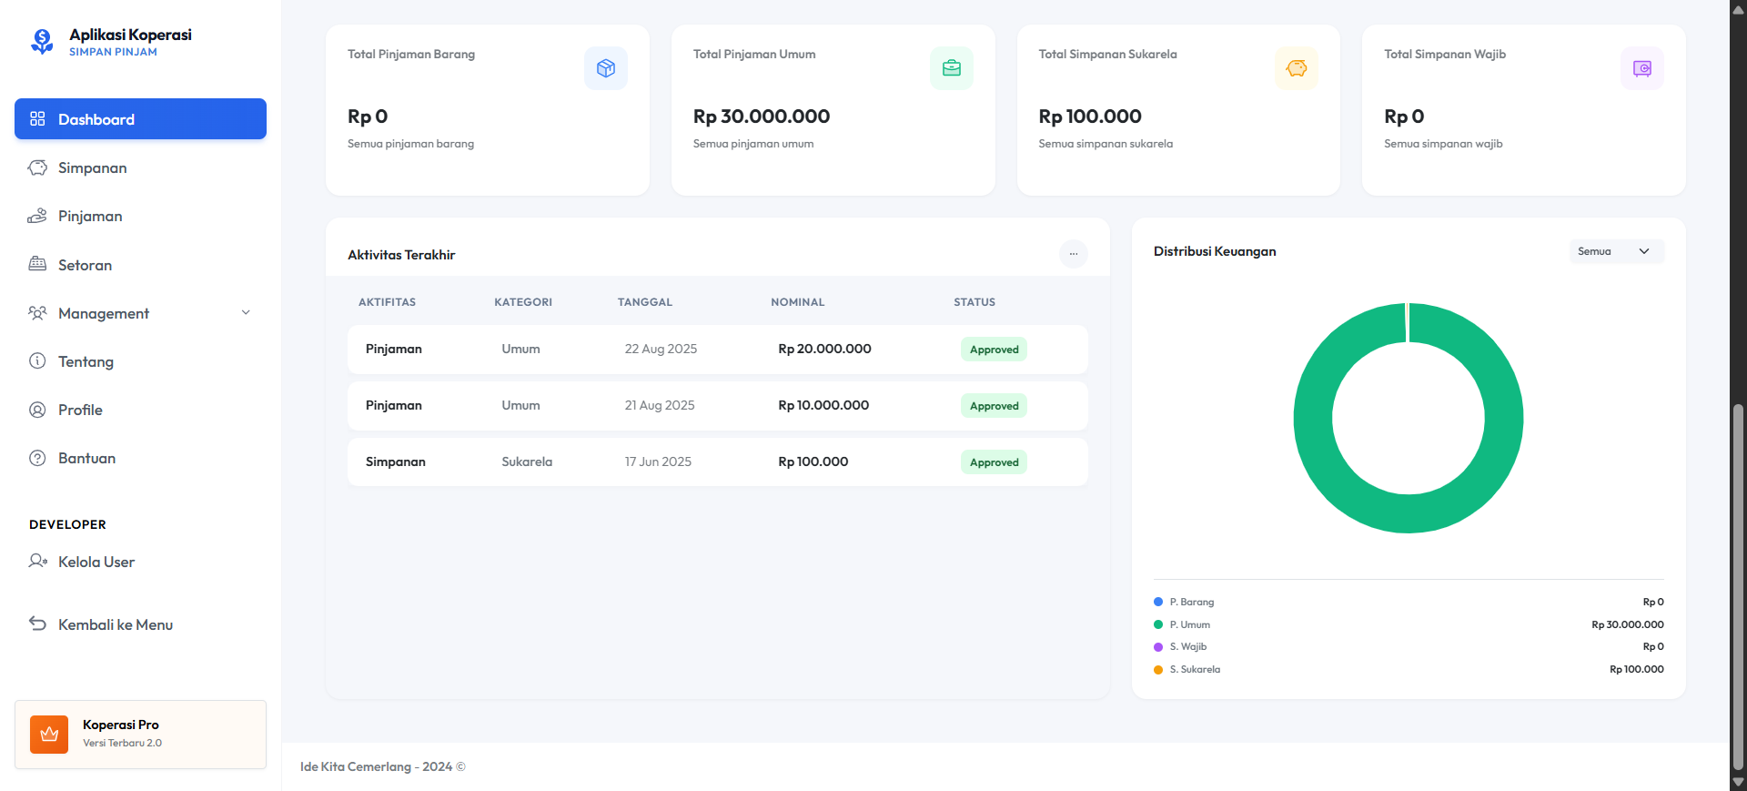Click the Simpanan activity row label

point(396,461)
